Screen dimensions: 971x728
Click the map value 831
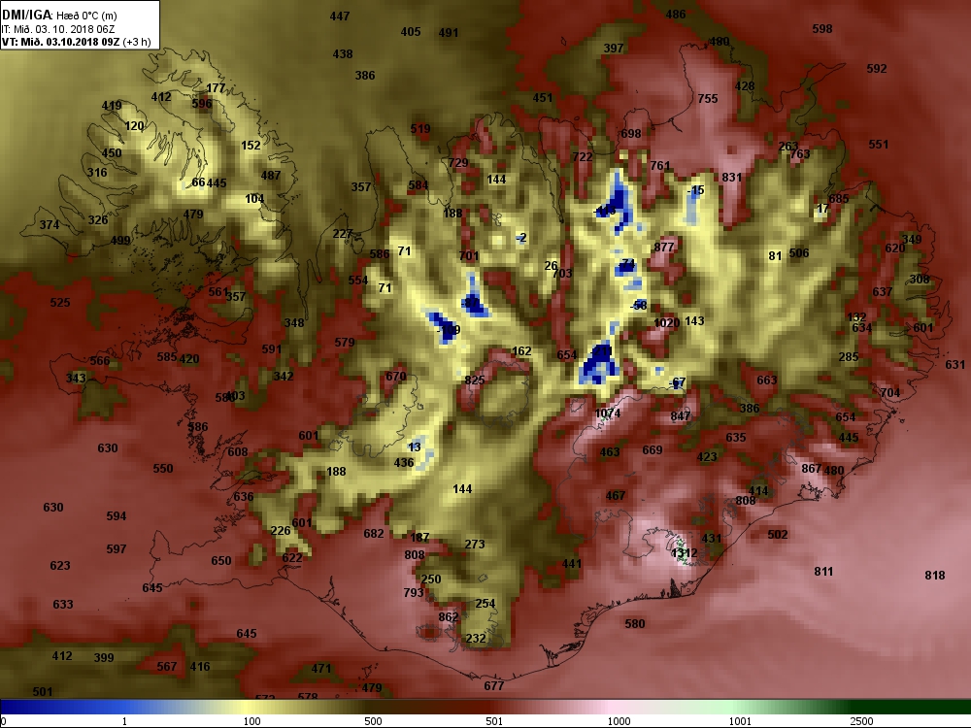click(x=732, y=177)
